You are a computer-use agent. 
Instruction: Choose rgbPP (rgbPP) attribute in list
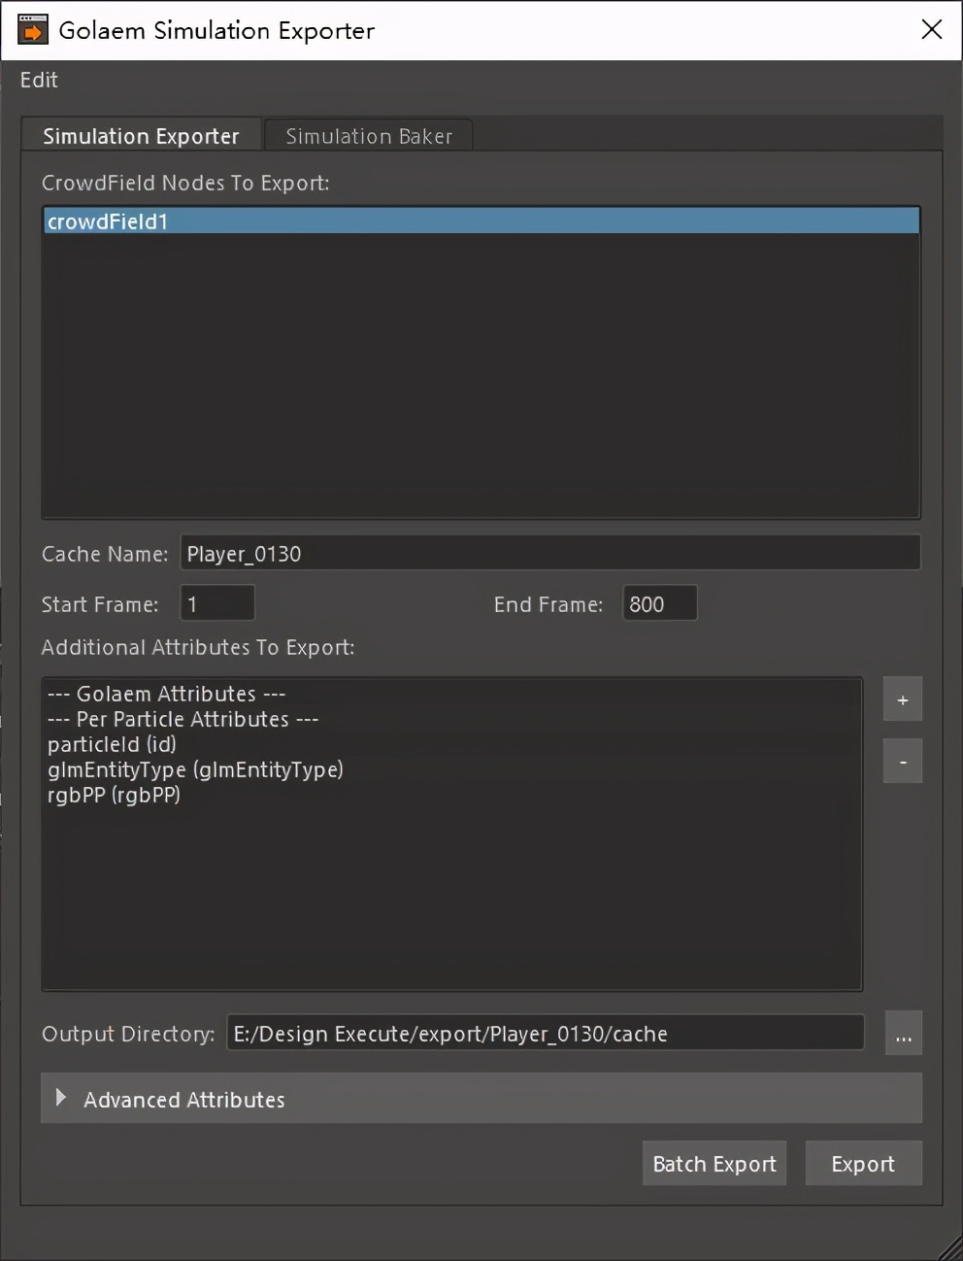pyautogui.click(x=115, y=796)
